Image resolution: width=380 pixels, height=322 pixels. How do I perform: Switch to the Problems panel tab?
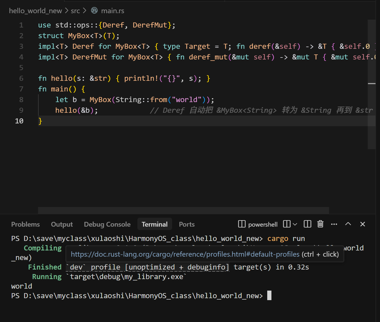tap(25, 224)
